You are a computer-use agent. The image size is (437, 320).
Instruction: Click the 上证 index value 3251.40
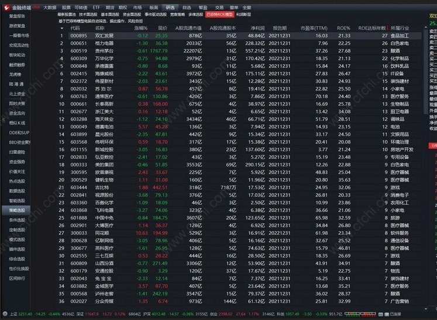tap(25, 314)
